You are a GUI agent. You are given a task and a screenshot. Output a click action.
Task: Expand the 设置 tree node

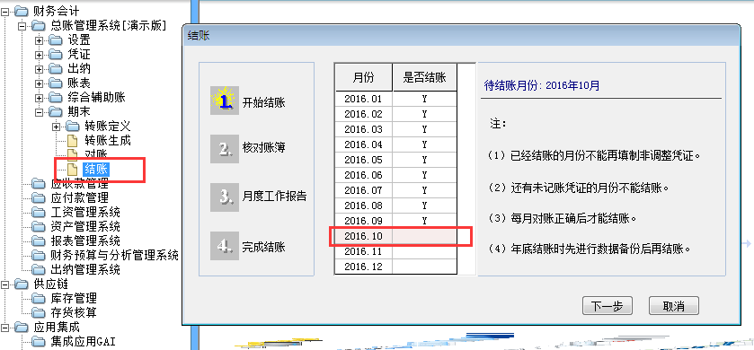40,39
